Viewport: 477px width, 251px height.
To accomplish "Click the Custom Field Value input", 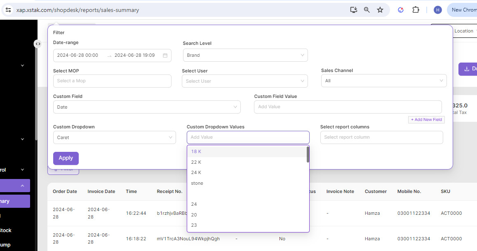I will coord(348,107).
